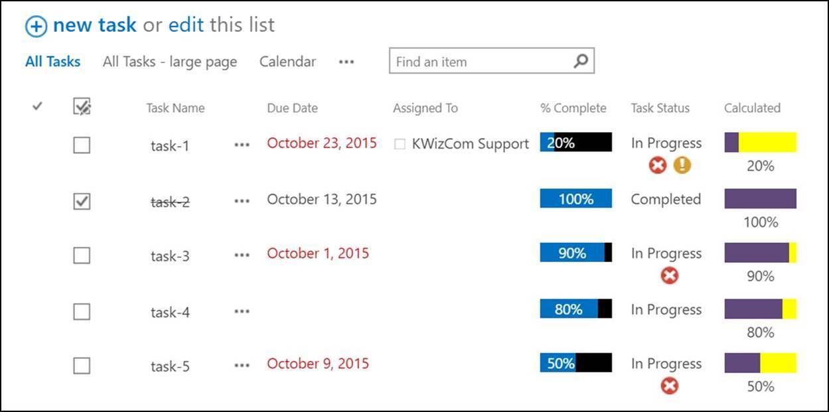Screen dimensions: 829x412
Task: Check the KWizCom Support assignee checkbox
Action: (x=400, y=143)
